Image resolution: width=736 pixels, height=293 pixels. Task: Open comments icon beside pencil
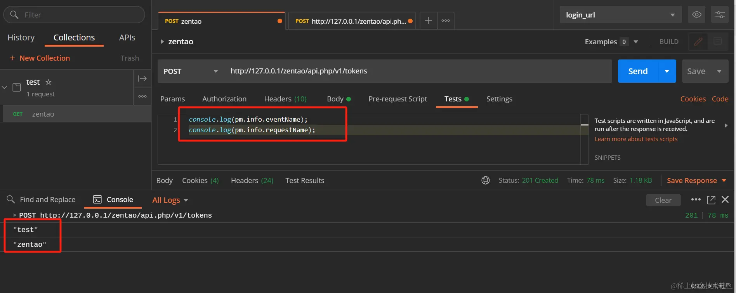pyautogui.click(x=718, y=42)
